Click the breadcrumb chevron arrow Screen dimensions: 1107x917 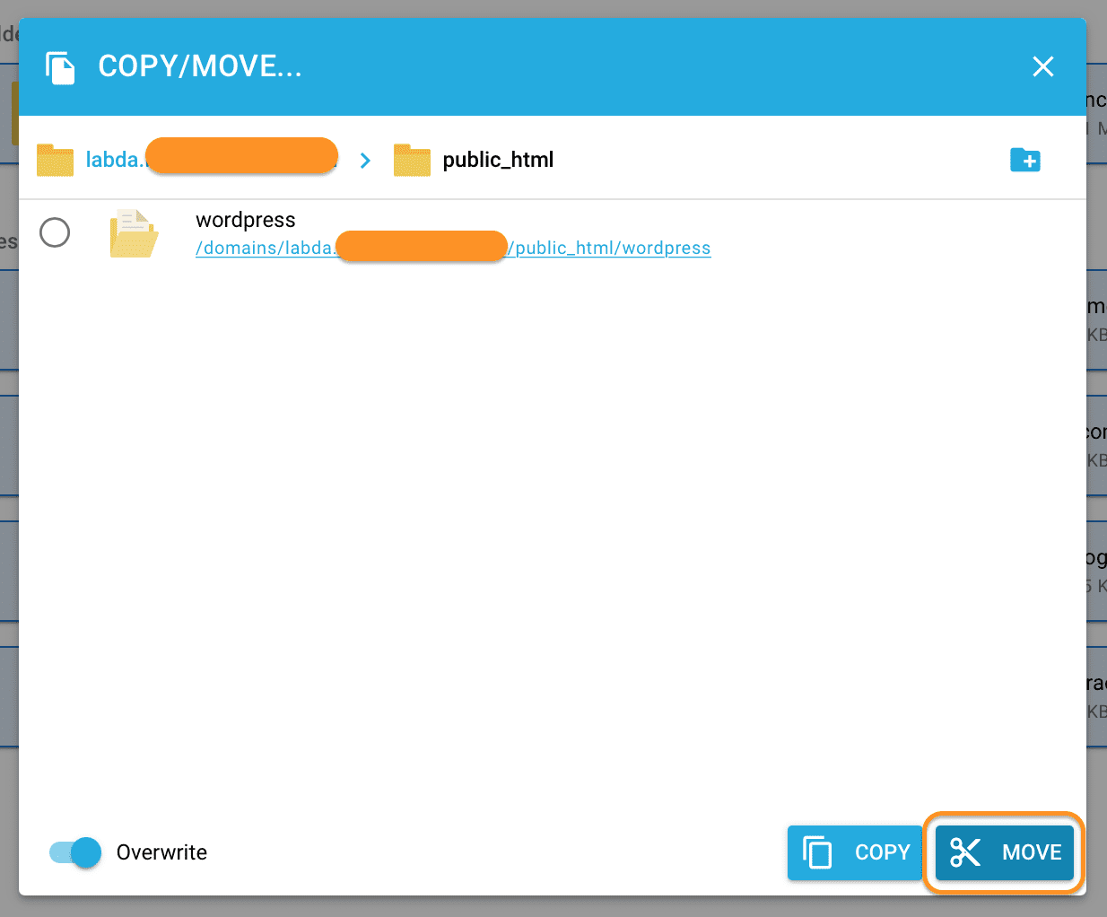click(x=365, y=161)
